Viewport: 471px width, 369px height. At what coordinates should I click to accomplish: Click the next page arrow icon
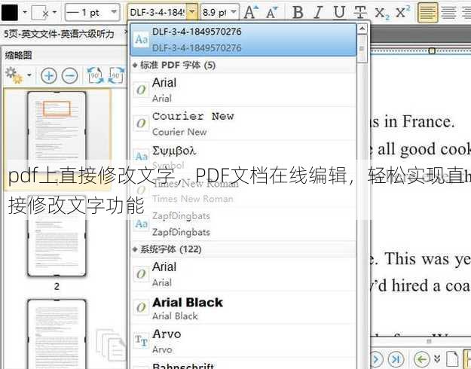(x=376, y=358)
